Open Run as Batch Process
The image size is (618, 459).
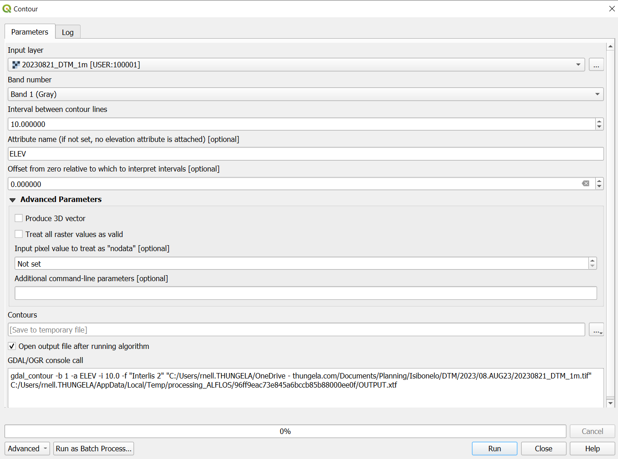click(93, 448)
